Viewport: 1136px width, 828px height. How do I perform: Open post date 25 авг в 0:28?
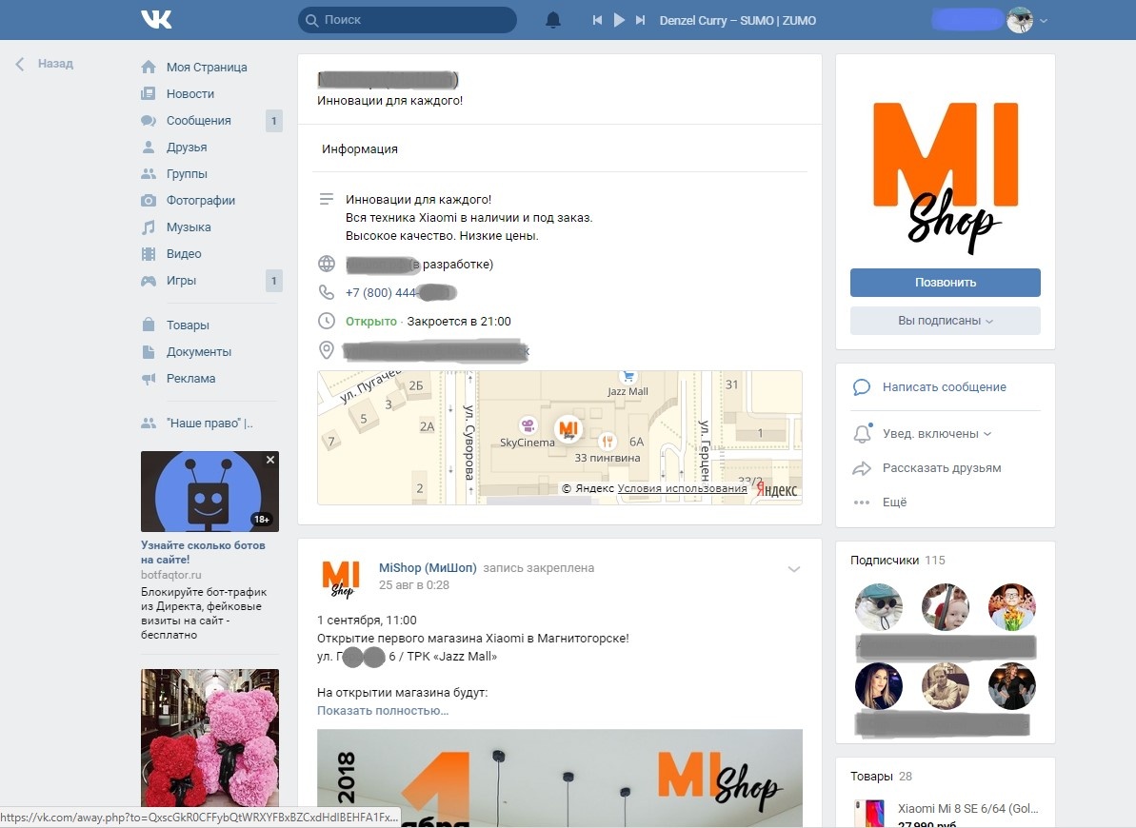pos(413,585)
